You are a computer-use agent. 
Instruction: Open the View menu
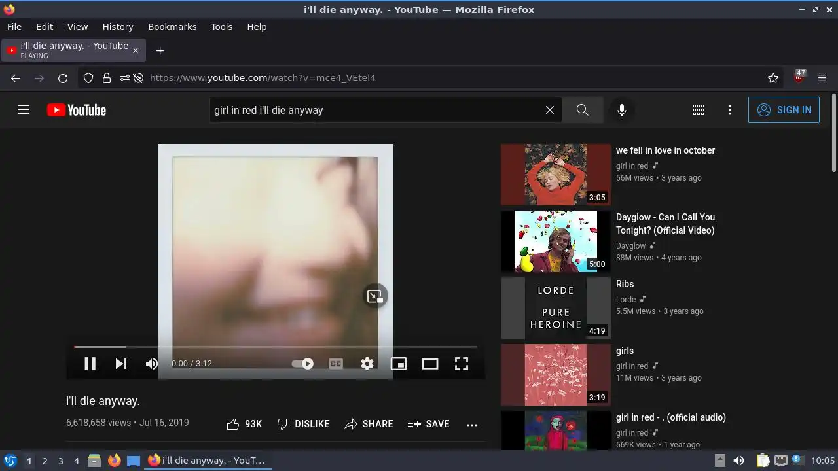click(x=77, y=27)
